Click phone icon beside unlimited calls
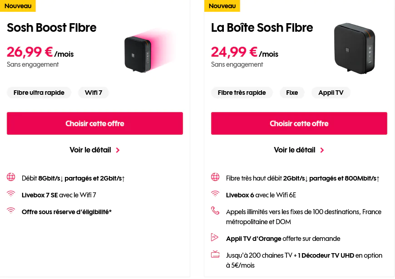 [x=215, y=211]
